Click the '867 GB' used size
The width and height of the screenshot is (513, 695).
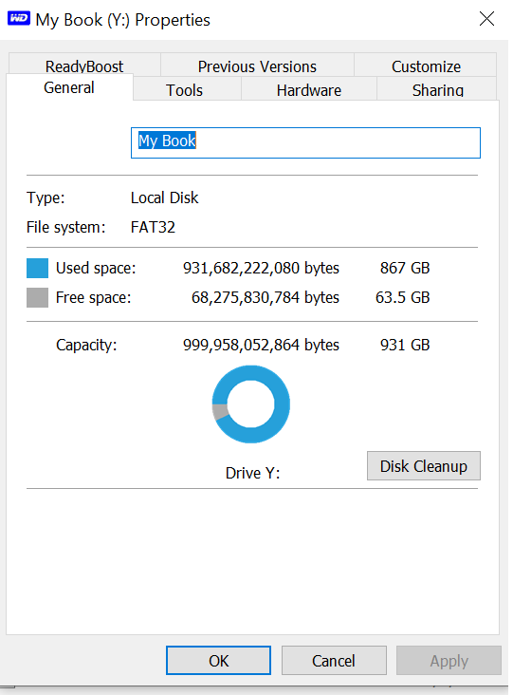(405, 268)
